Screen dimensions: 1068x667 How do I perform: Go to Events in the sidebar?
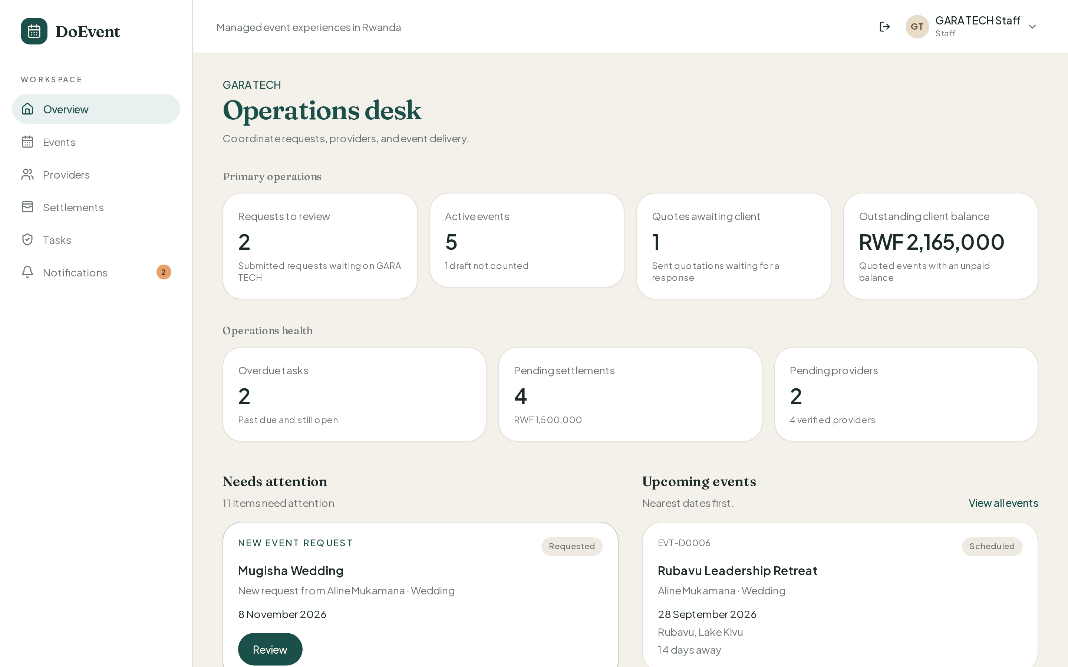[x=96, y=142]
